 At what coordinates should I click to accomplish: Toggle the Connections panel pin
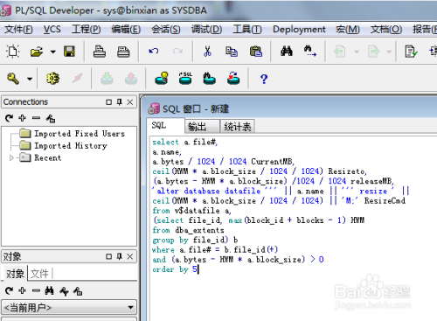coord(120,102)
